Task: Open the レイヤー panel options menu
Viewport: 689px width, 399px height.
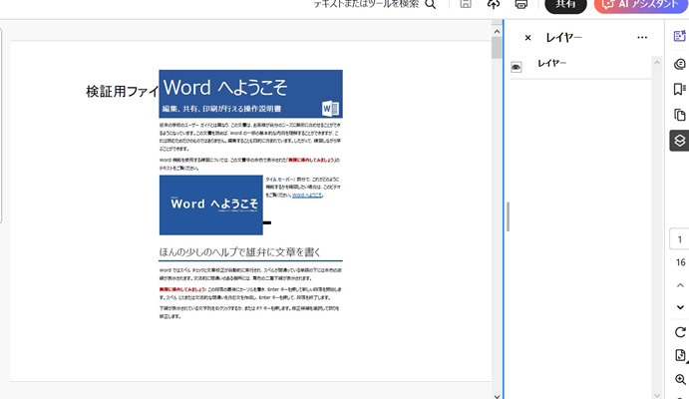Action: click(x=642, y=38)
